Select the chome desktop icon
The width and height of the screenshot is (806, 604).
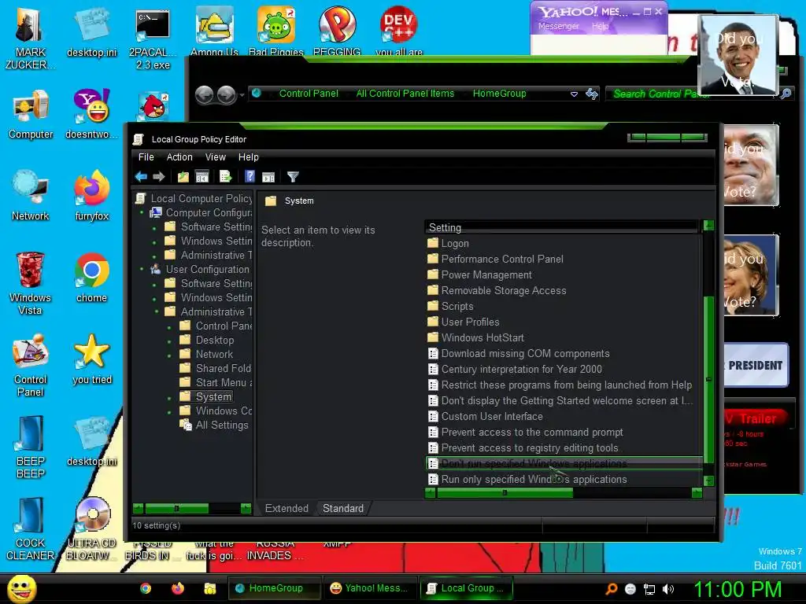tap(91, 278)
